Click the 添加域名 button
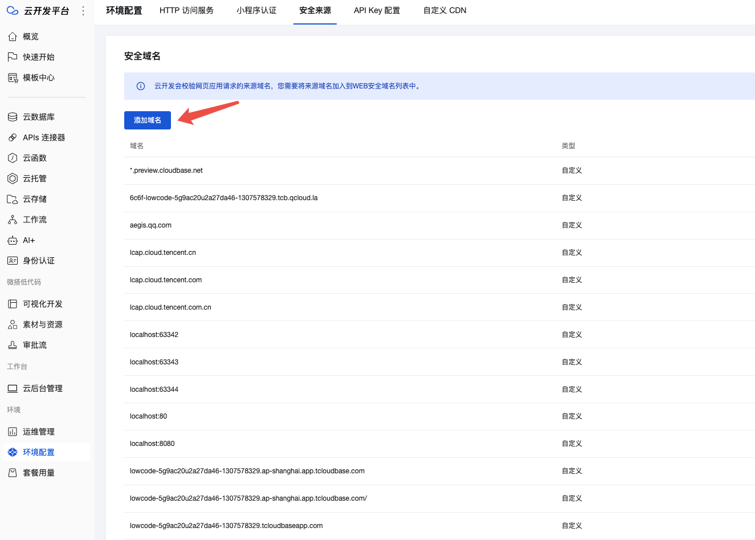The image size is (755, 540). (147, 120)
